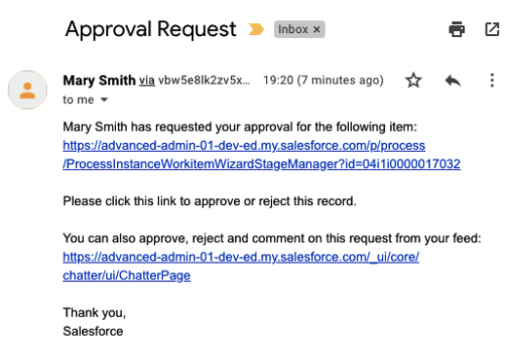Click the sender name Mary Smith

[99, 81]
